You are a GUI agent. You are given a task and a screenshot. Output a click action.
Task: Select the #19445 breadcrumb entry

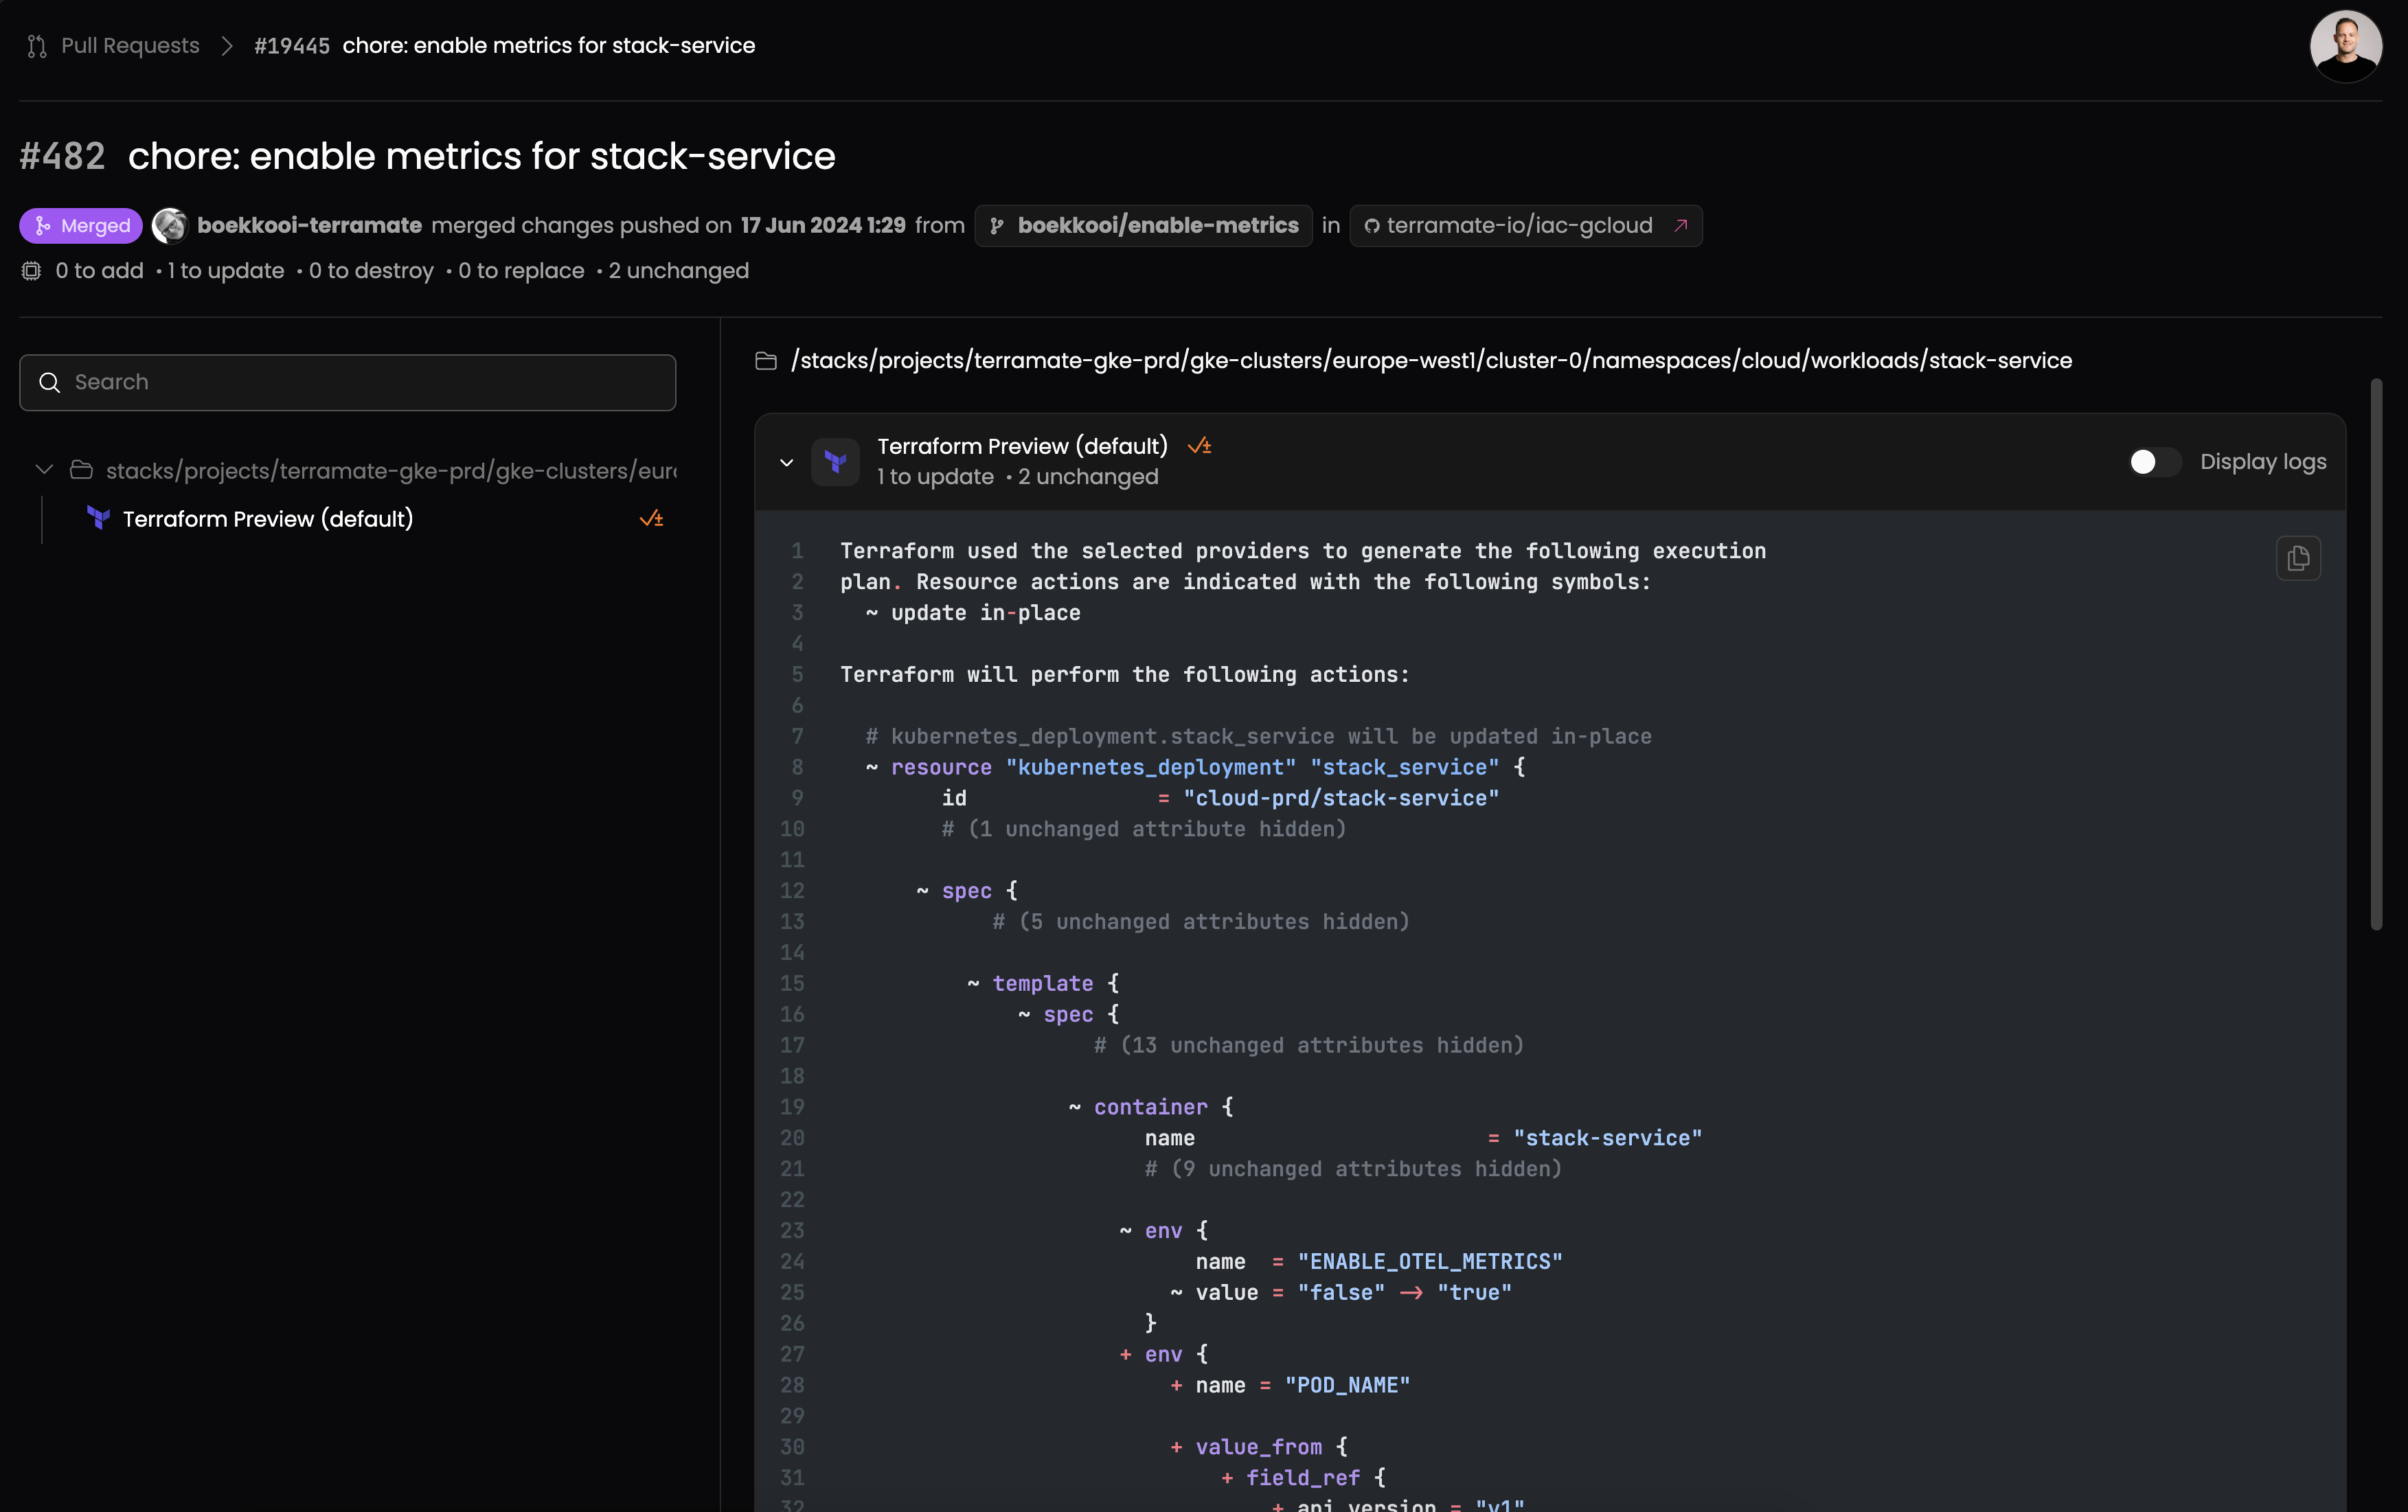[292, 46]
